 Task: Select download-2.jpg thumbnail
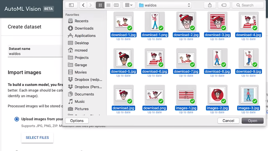click(x=186, y=22)
